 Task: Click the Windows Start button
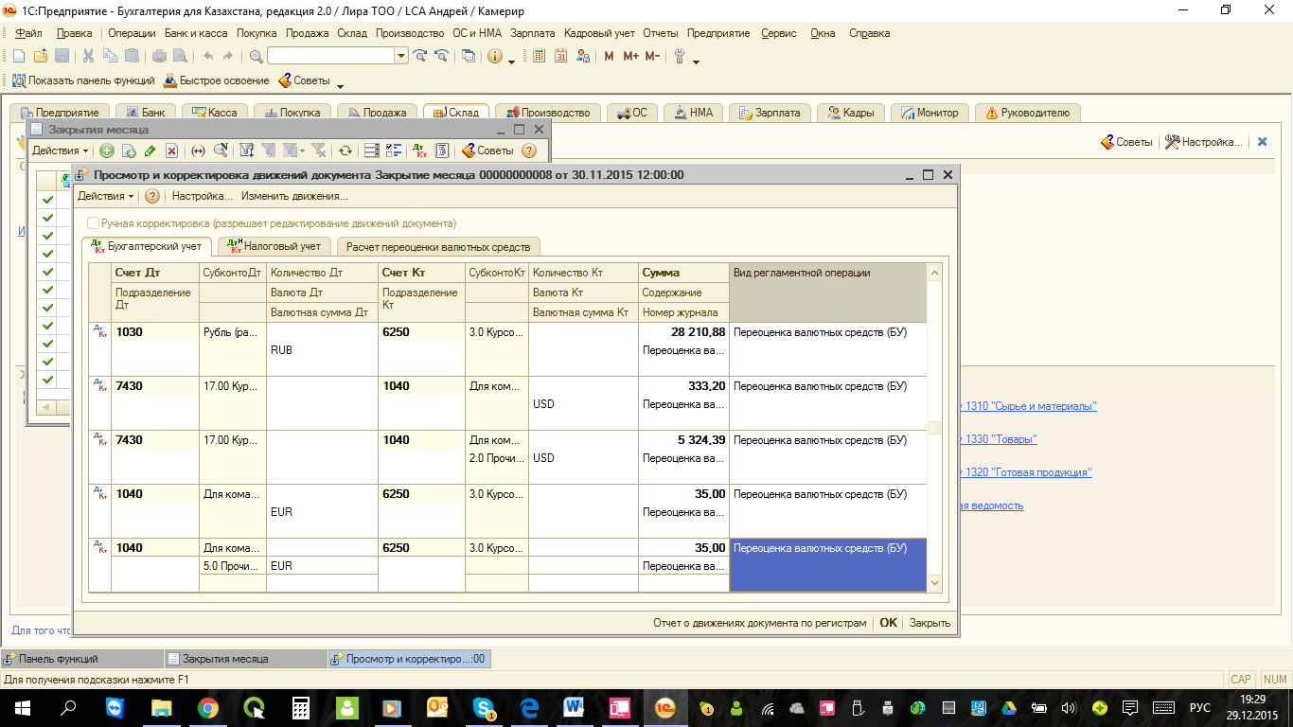[x=22, y=707]
